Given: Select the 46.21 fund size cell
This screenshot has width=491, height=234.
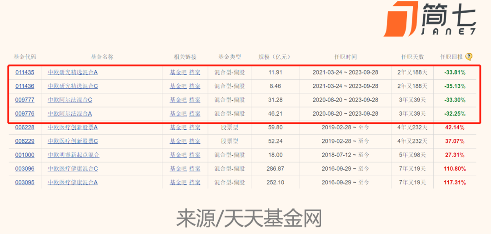Looking at the screenshot, I should click(276, 113).
